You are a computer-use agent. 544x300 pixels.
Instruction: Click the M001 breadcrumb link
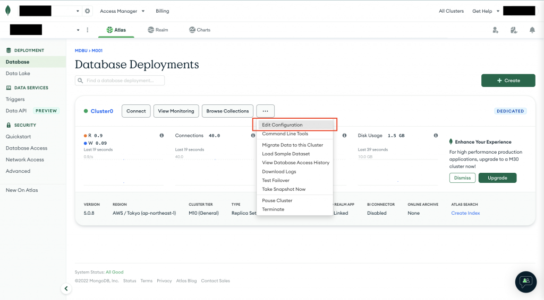pyautogui.click(x=97, y=50)
